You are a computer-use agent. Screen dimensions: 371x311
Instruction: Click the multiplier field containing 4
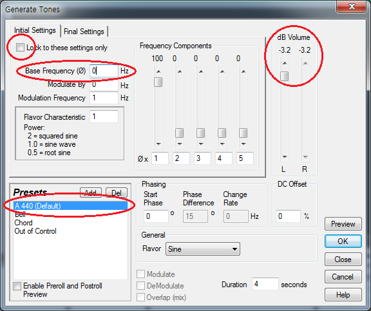tap(224, 158)
